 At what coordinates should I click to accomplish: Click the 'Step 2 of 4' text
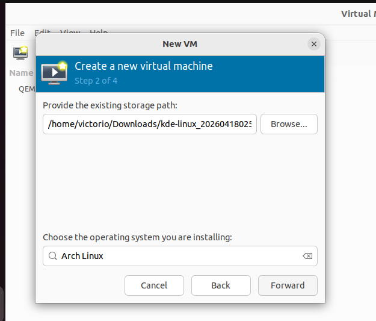tap(96, 81)
